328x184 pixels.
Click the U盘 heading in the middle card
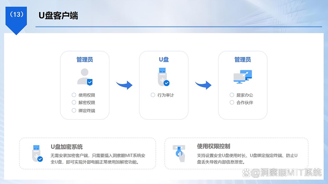pos(164,60)
